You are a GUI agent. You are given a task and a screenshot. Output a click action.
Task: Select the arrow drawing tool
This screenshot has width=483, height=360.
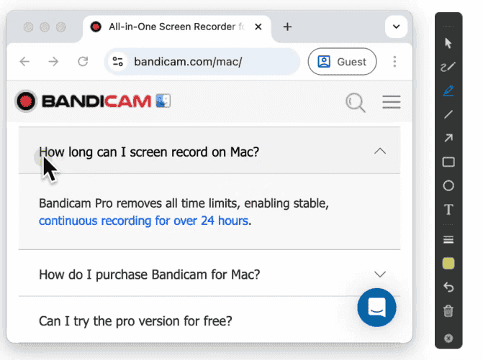tap(448, 138)
